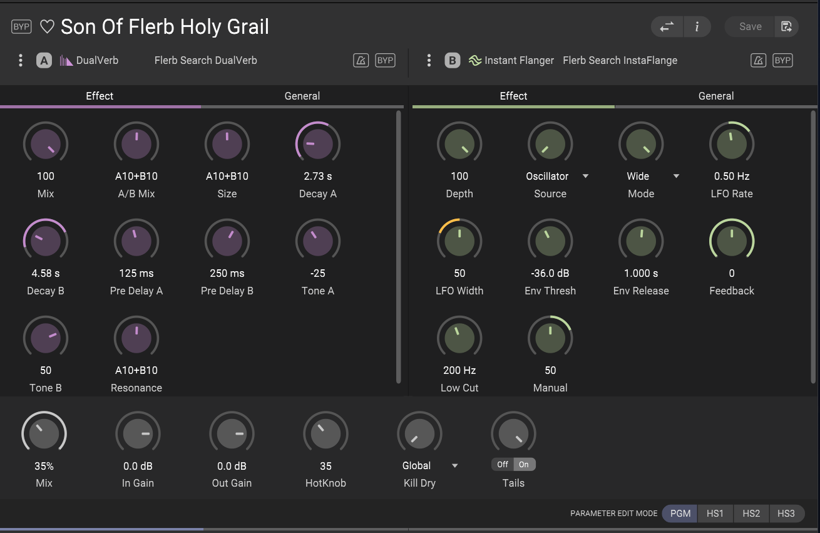Open the Flerb Search InstaFlange preset selector

620,61
